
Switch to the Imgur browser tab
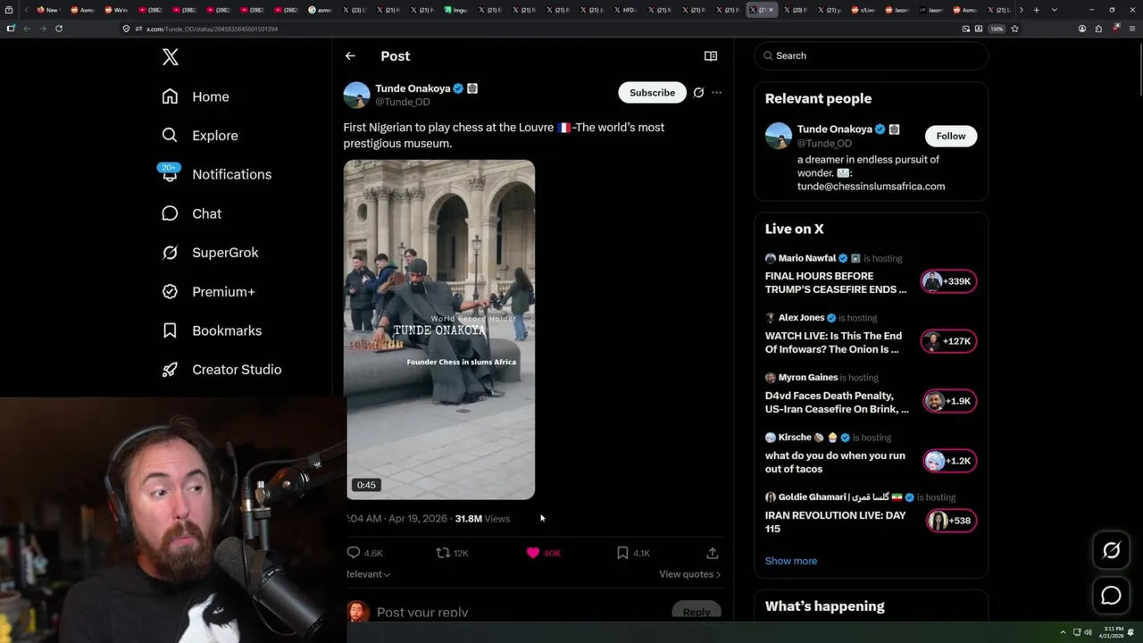457,10
